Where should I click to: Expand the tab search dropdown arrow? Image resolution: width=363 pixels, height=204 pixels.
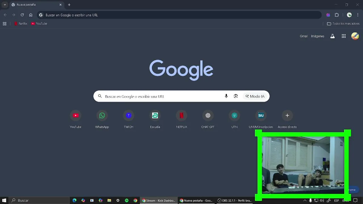click(x=5, y=5)
